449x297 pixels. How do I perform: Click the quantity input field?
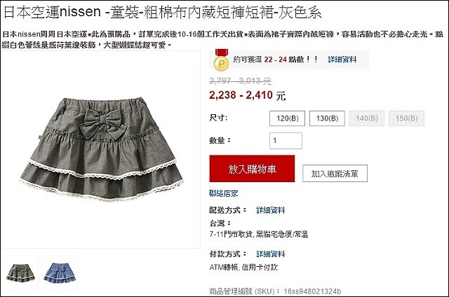[286, 141]
